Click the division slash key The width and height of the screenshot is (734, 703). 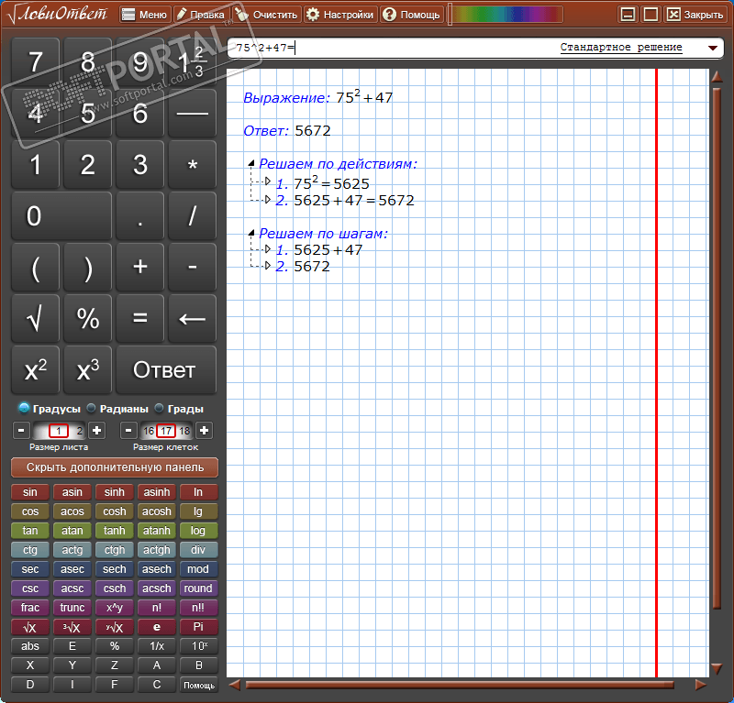pos(192,216)
